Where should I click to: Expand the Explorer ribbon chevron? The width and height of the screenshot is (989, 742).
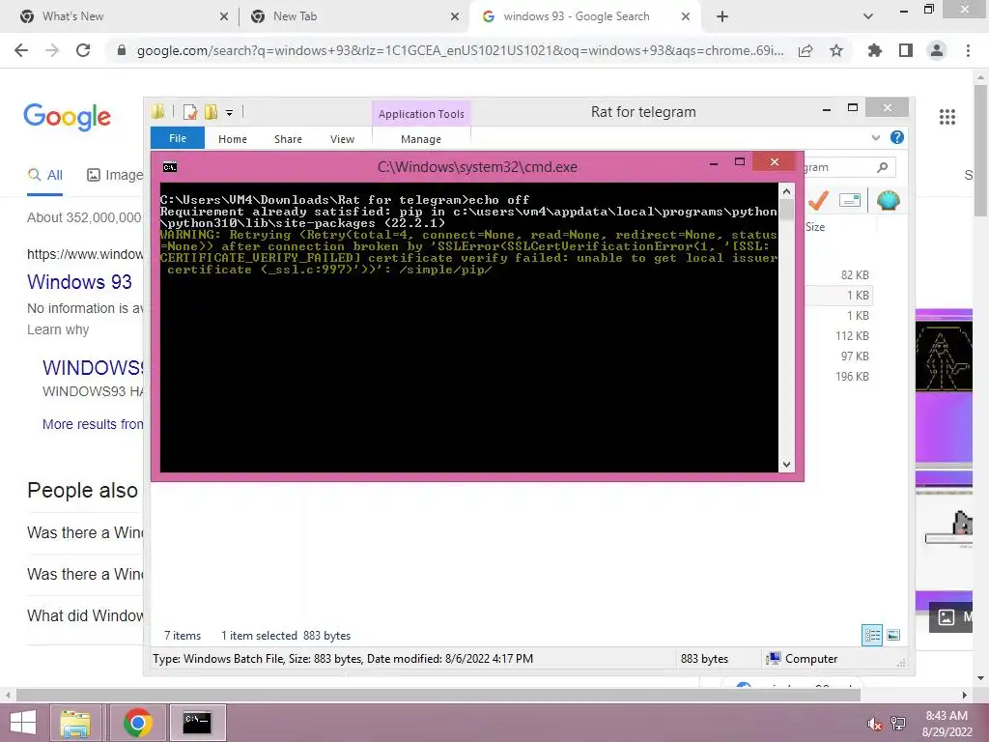click(x=875, y=137)
